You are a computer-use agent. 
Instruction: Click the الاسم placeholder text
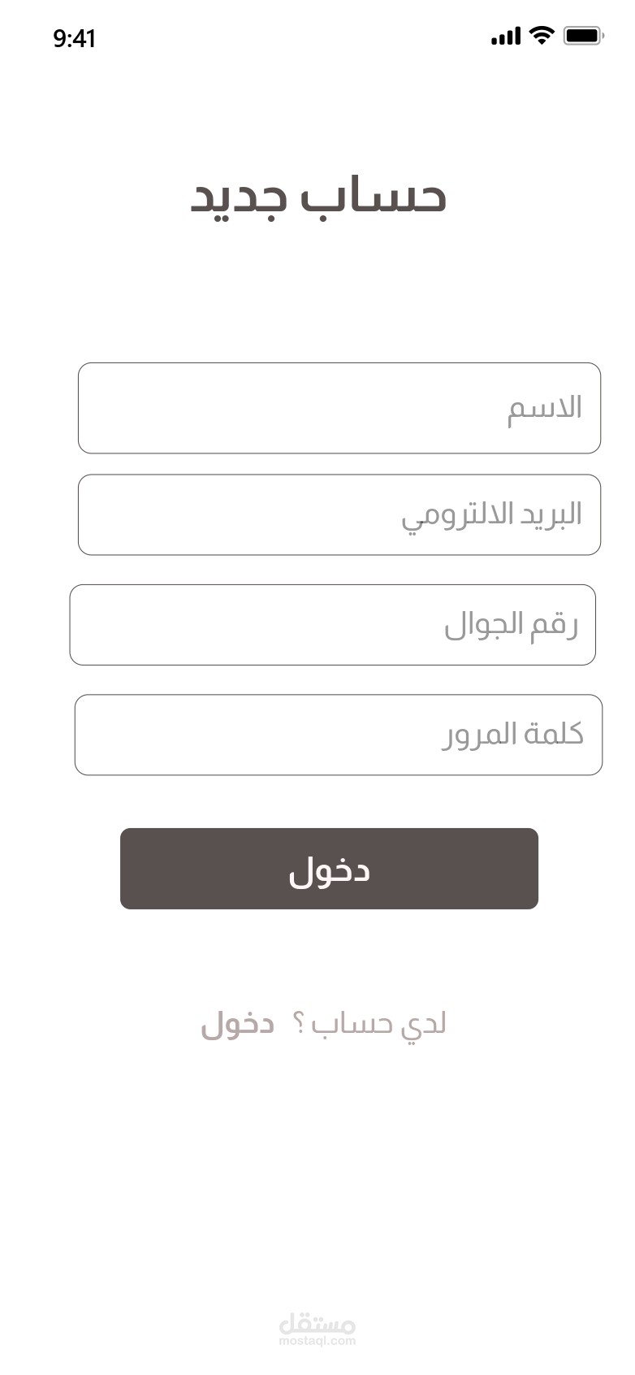click(545, 408)
